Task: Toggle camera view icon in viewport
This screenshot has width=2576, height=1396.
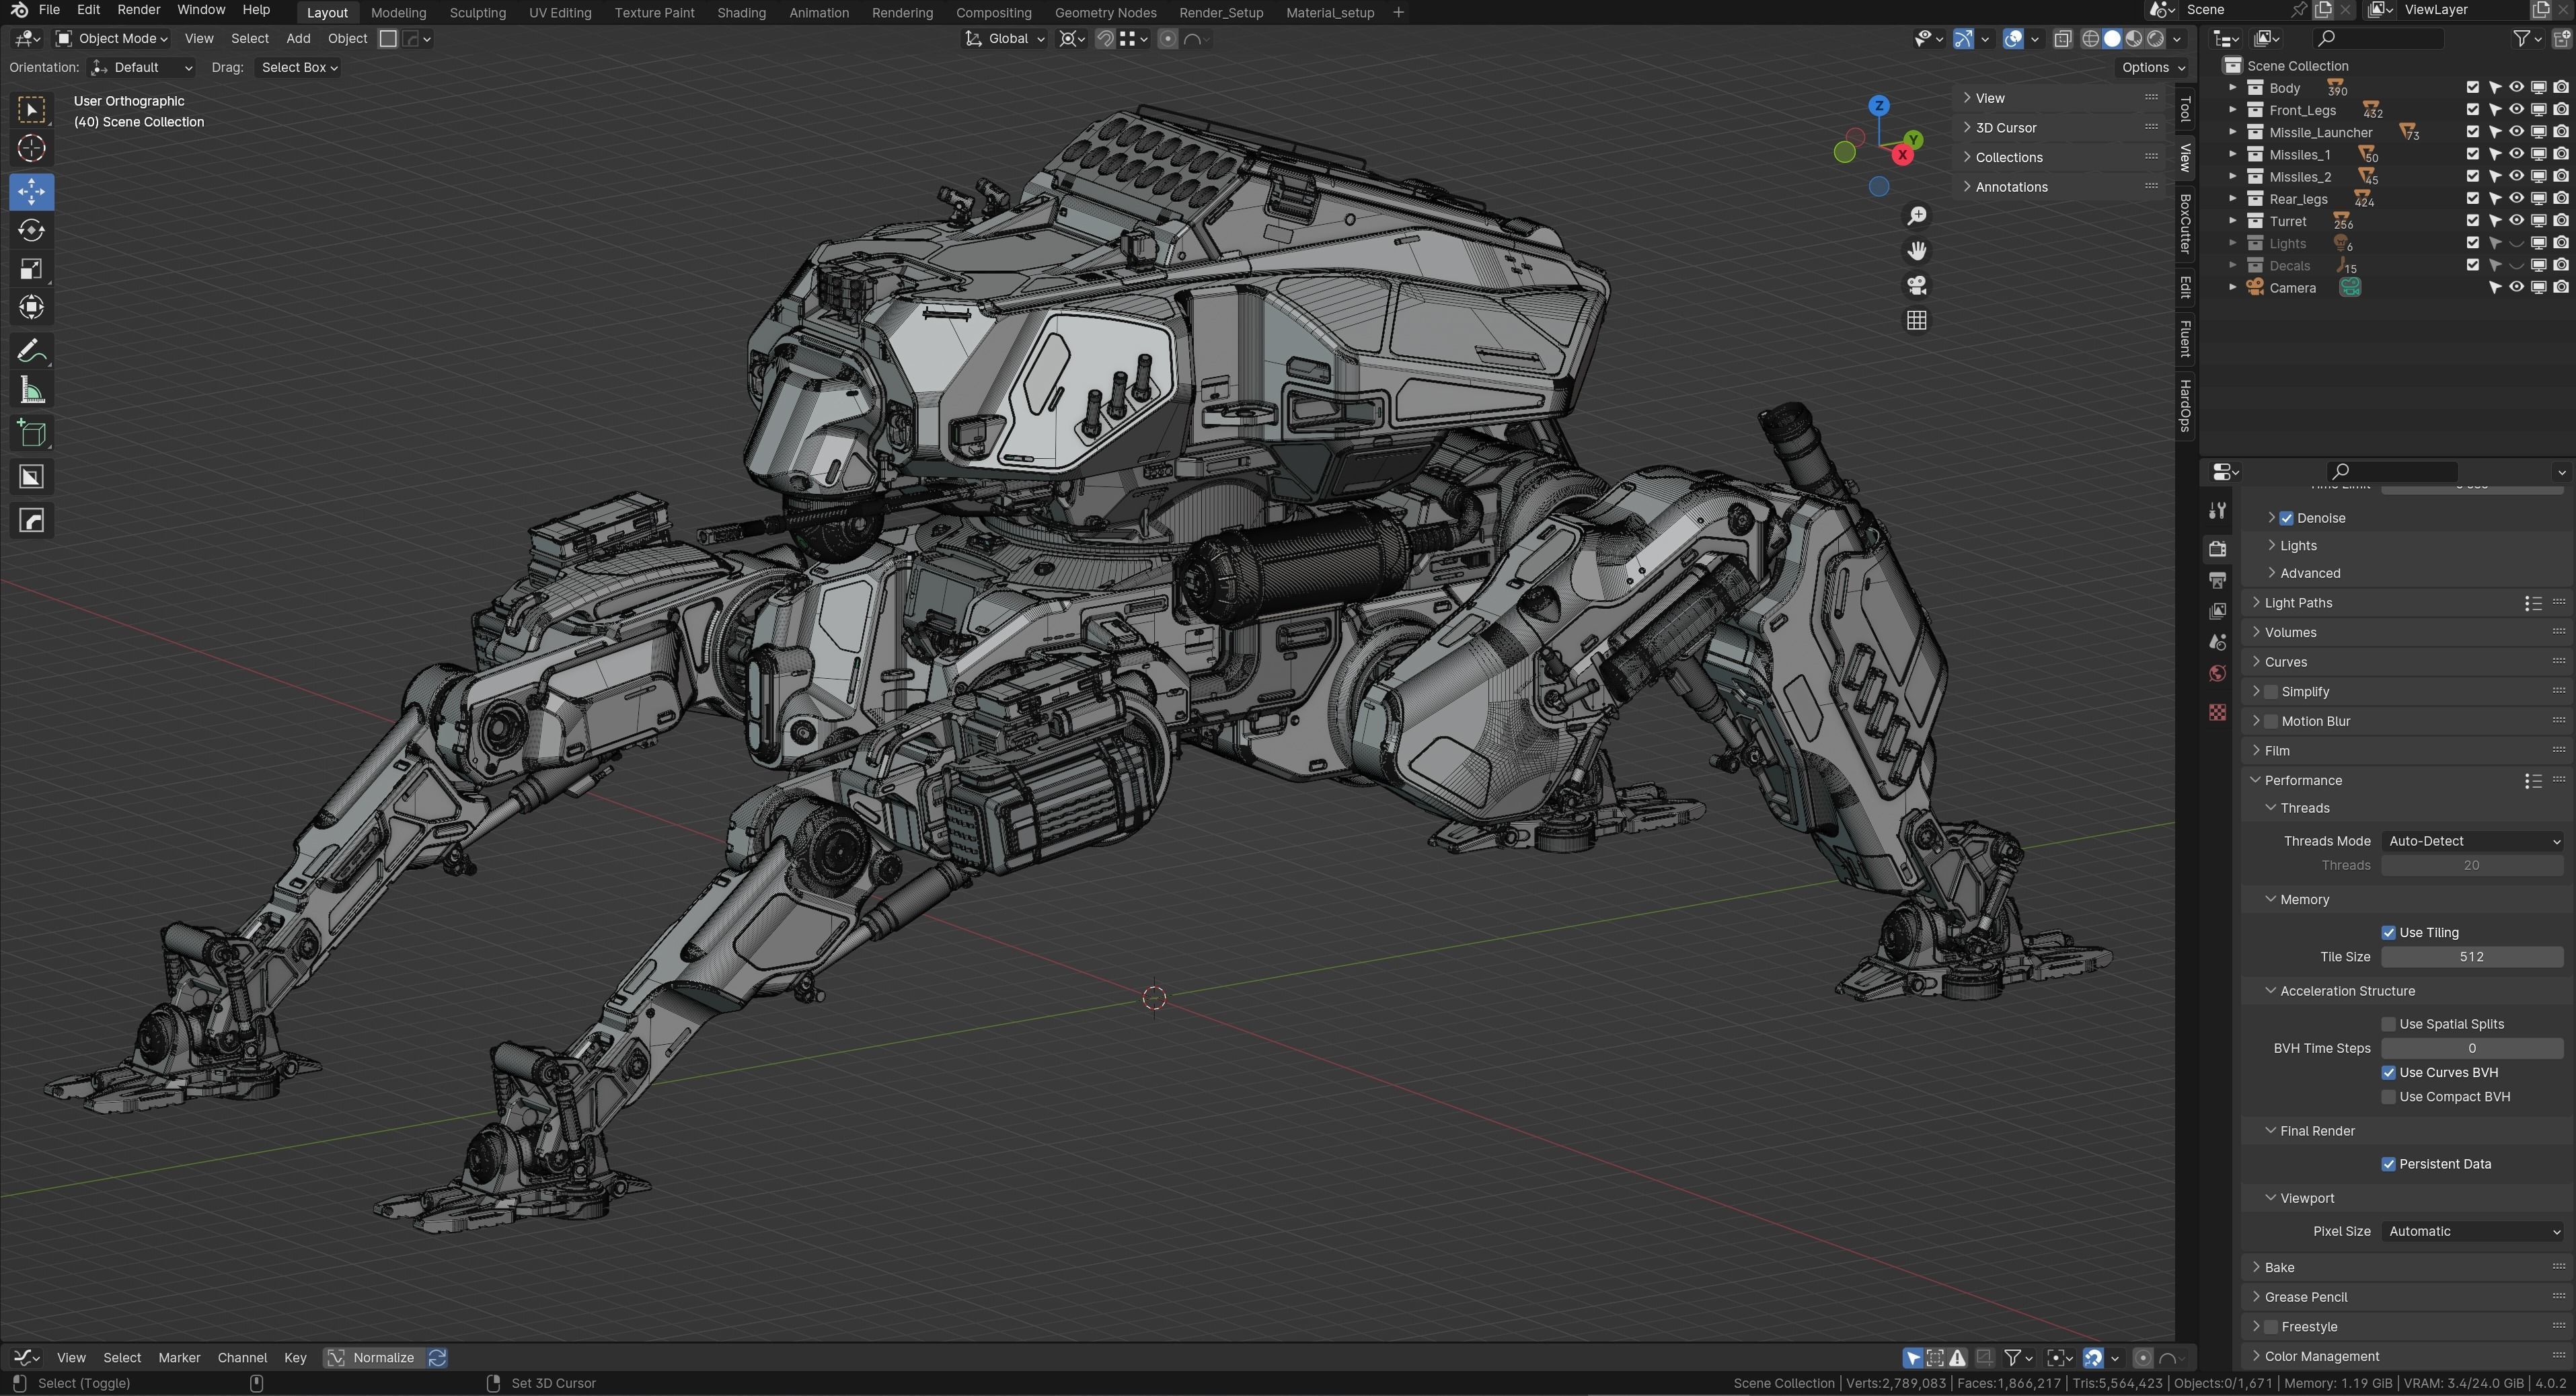Action: pos(1916,286)
